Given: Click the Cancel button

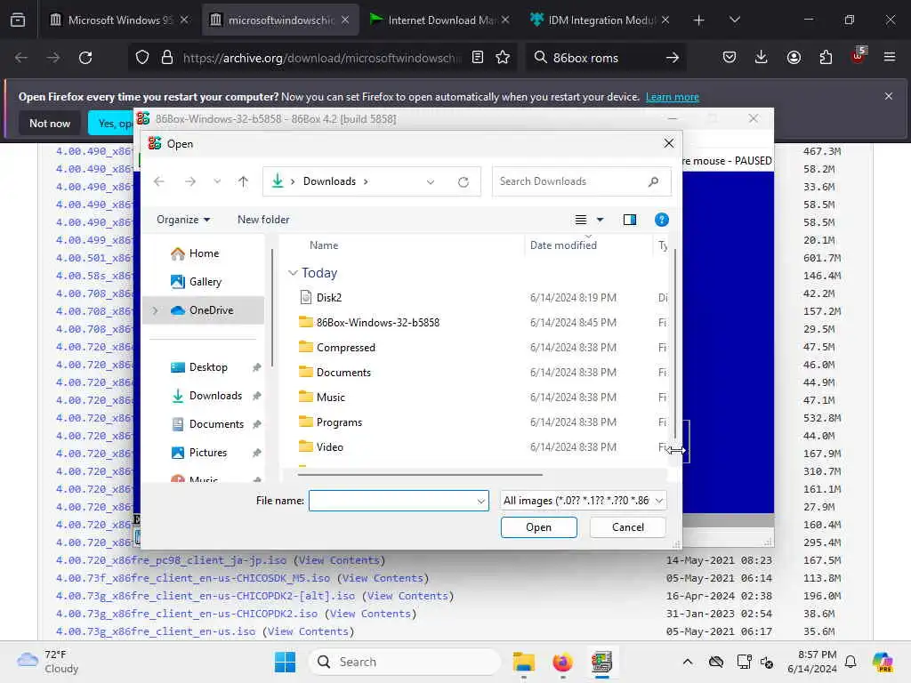Looking at the screenshot, I should (x=628, y=527).
